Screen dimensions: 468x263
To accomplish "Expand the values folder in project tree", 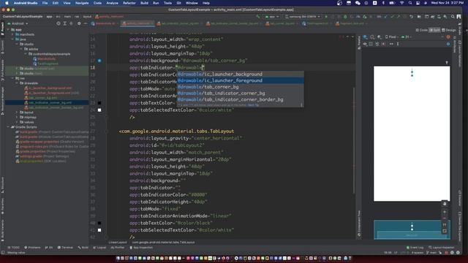I will pyautogui.click(x=18, y=122).
